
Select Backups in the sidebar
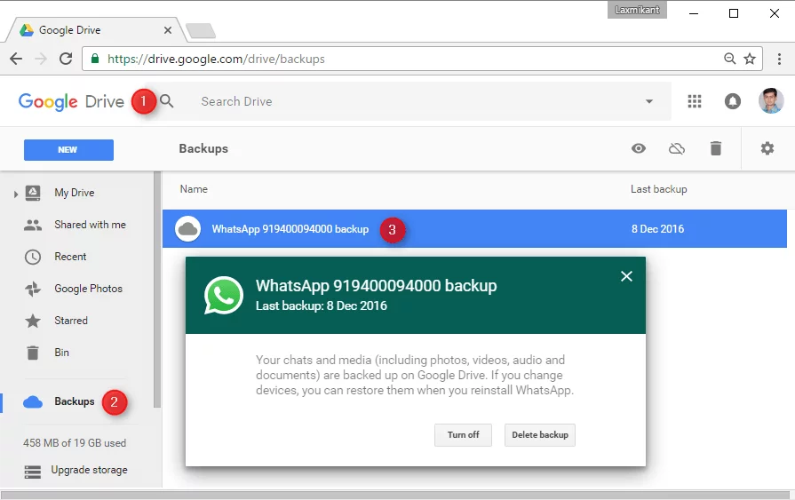[74, 401]
